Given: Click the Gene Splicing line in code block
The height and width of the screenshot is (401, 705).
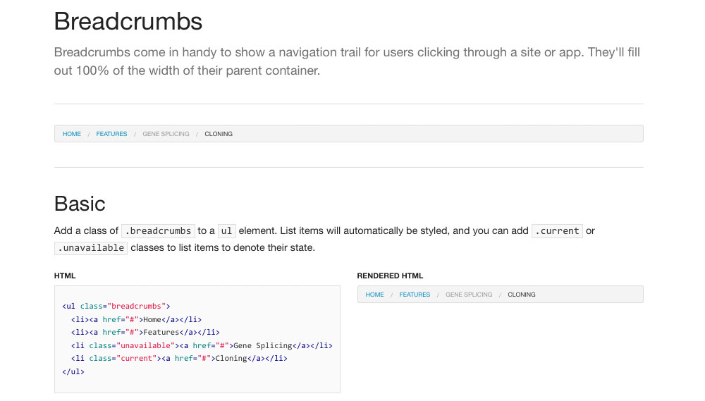Looking at the screenshot, I should coord(202,345).
